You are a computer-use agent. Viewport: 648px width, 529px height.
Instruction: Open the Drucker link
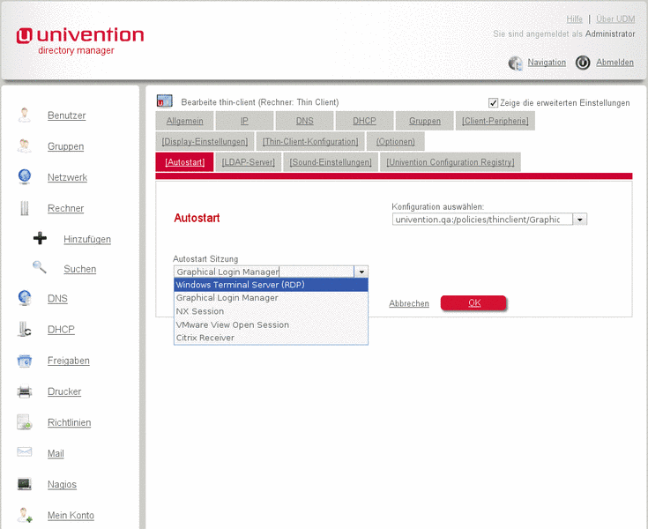click(64, 391)
